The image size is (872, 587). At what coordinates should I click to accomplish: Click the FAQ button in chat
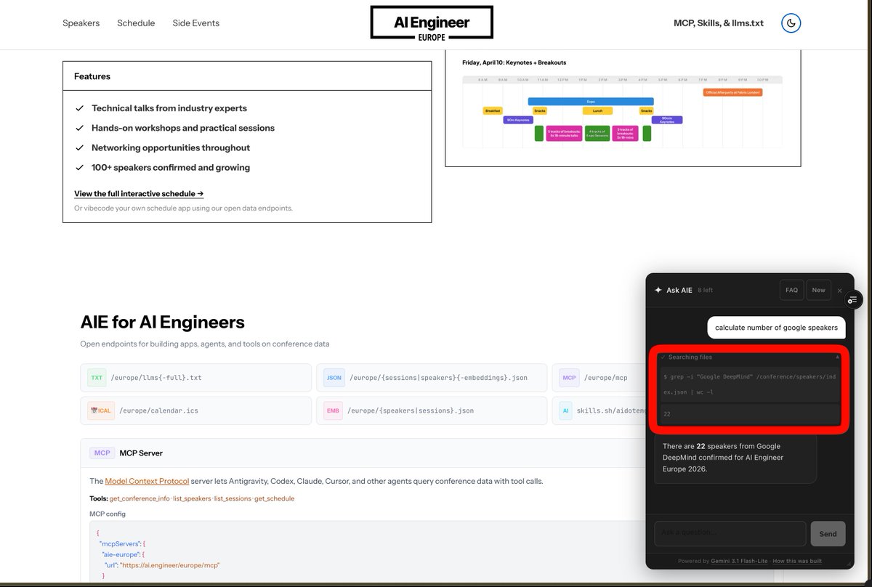[x=791, y=290]
